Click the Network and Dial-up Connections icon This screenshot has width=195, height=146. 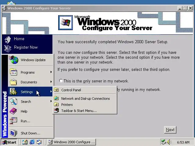point(56,98)
